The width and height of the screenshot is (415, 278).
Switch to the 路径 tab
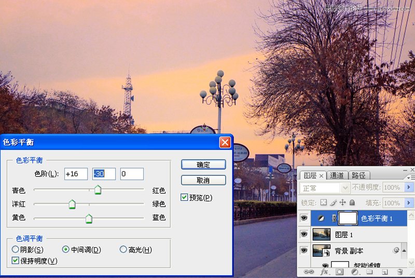coord(358,175)
